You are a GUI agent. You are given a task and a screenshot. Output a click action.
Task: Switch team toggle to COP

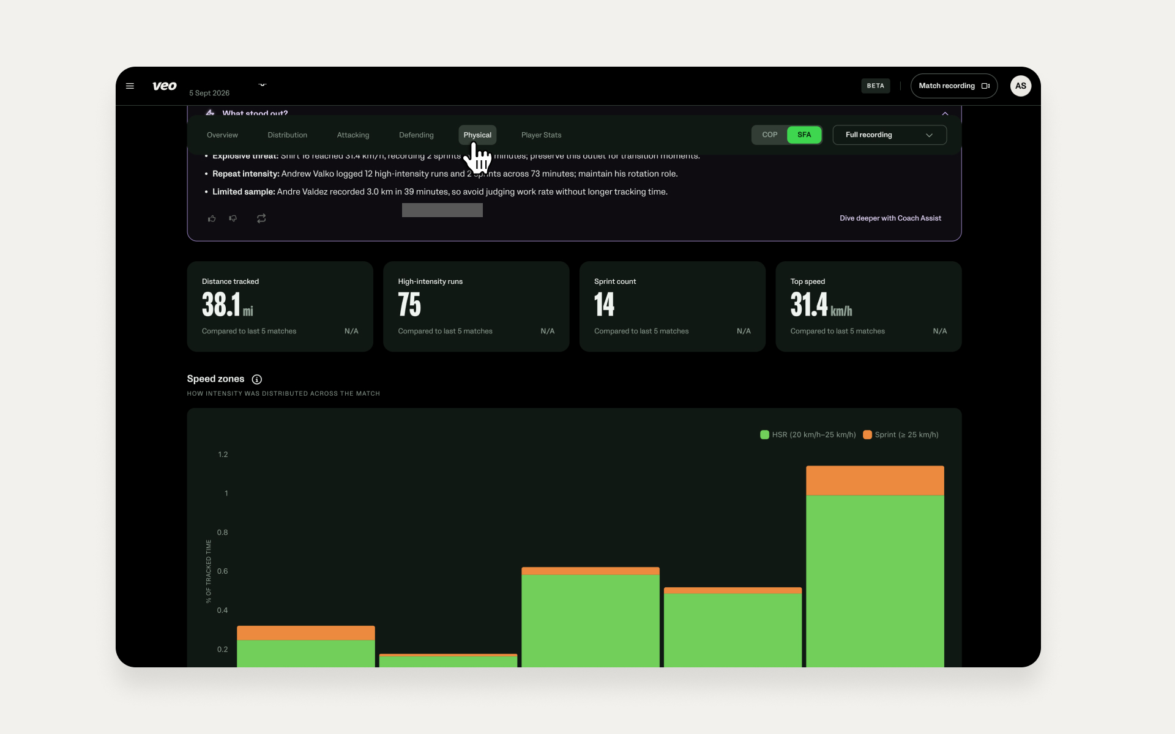[x=769, y=135]
